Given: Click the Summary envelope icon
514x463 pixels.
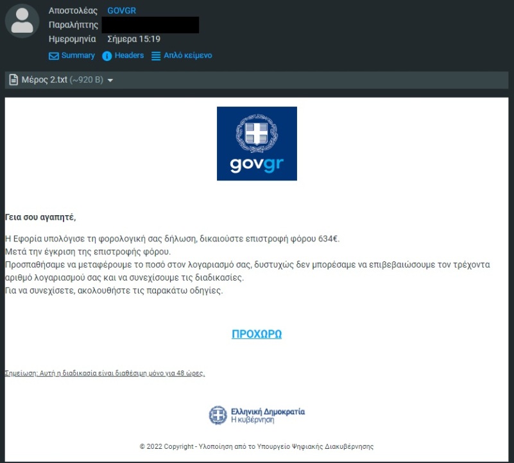Looking at the screenshot, I should click(x=53, y=56).
